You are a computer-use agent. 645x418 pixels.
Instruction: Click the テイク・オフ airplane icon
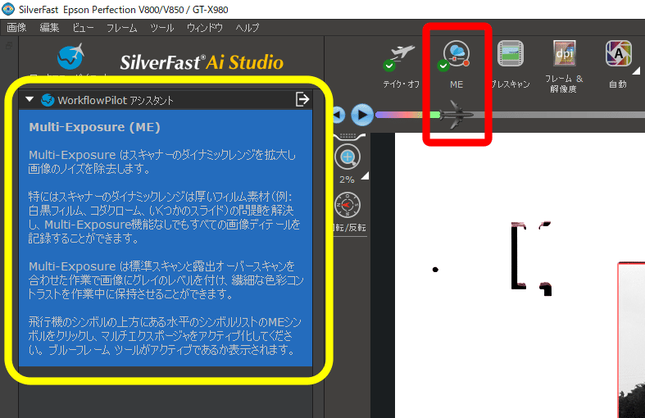(400, 57)
